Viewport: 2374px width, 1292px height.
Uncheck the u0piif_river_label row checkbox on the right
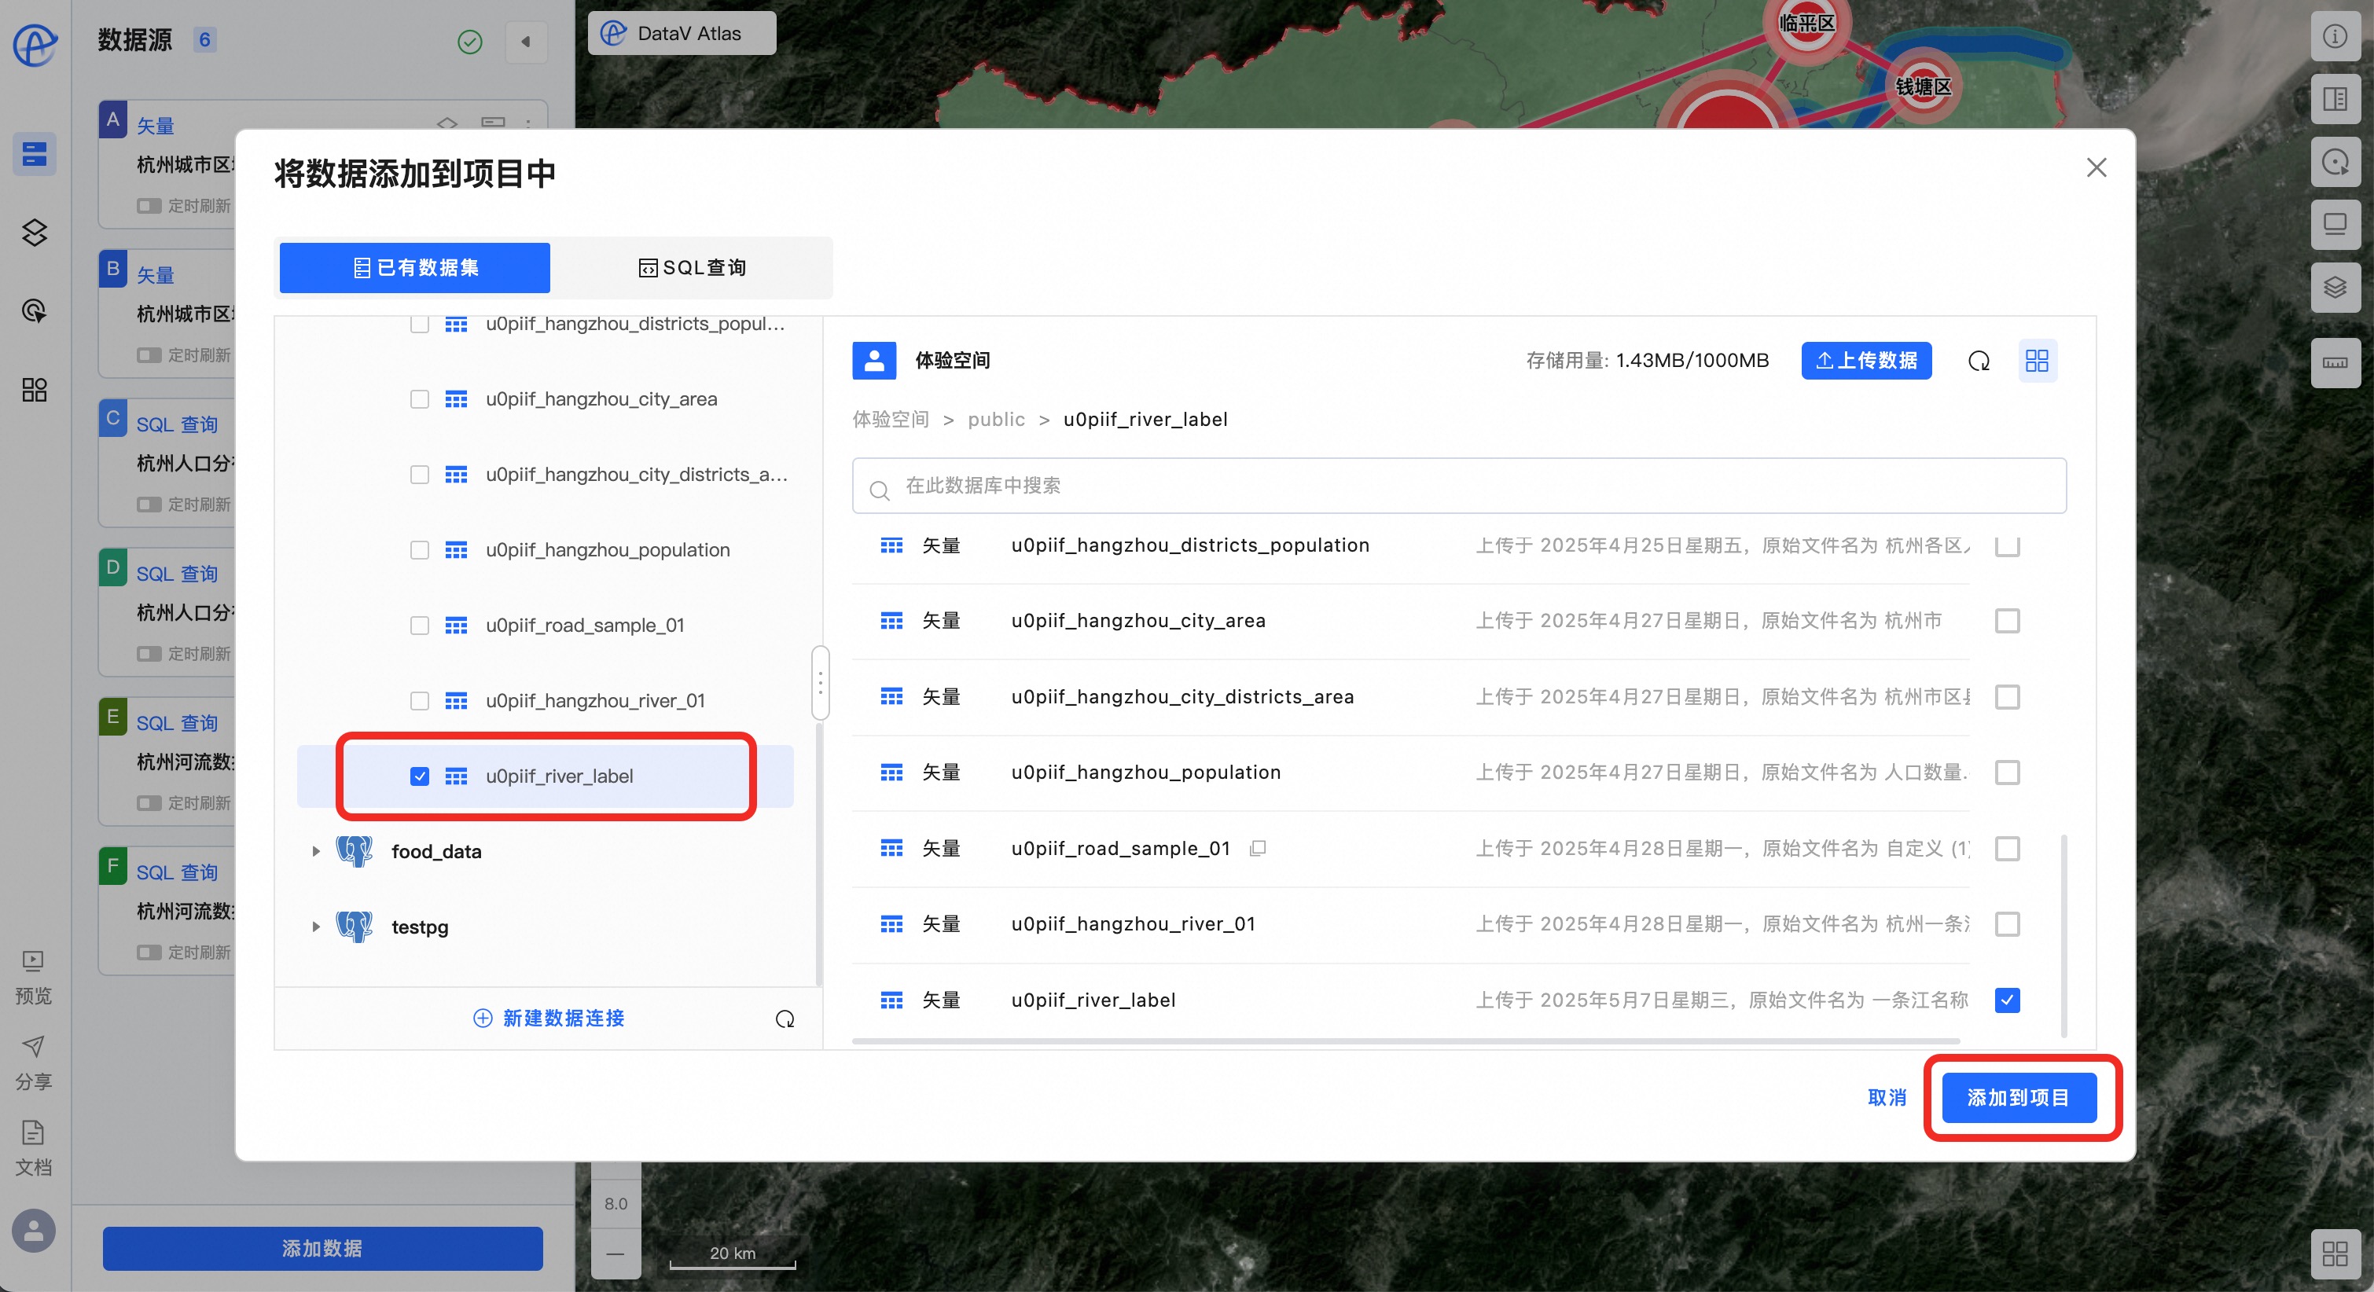pos(2006,1000)
